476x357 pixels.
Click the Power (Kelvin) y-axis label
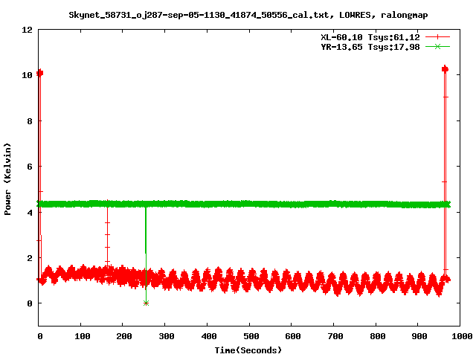[7, 179]
